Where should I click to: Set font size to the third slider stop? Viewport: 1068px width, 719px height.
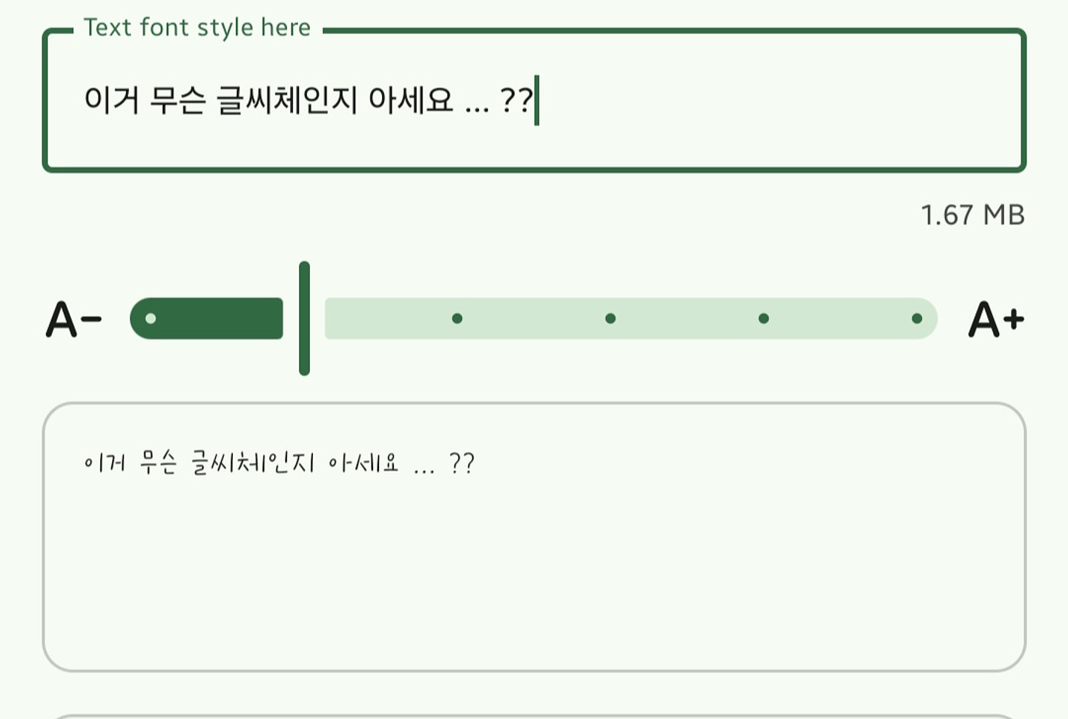[x=610, y=318]
